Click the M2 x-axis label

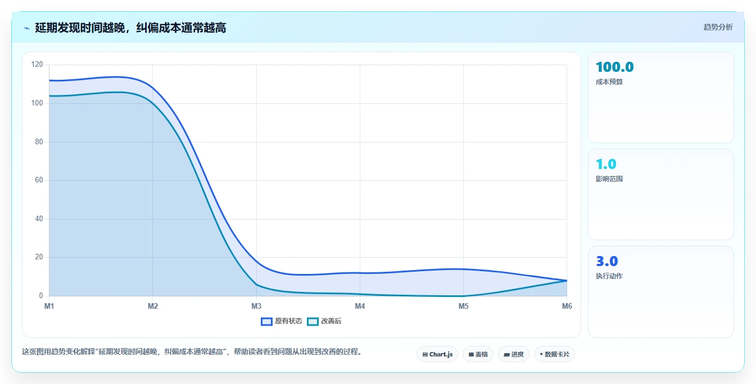[153, 306]
